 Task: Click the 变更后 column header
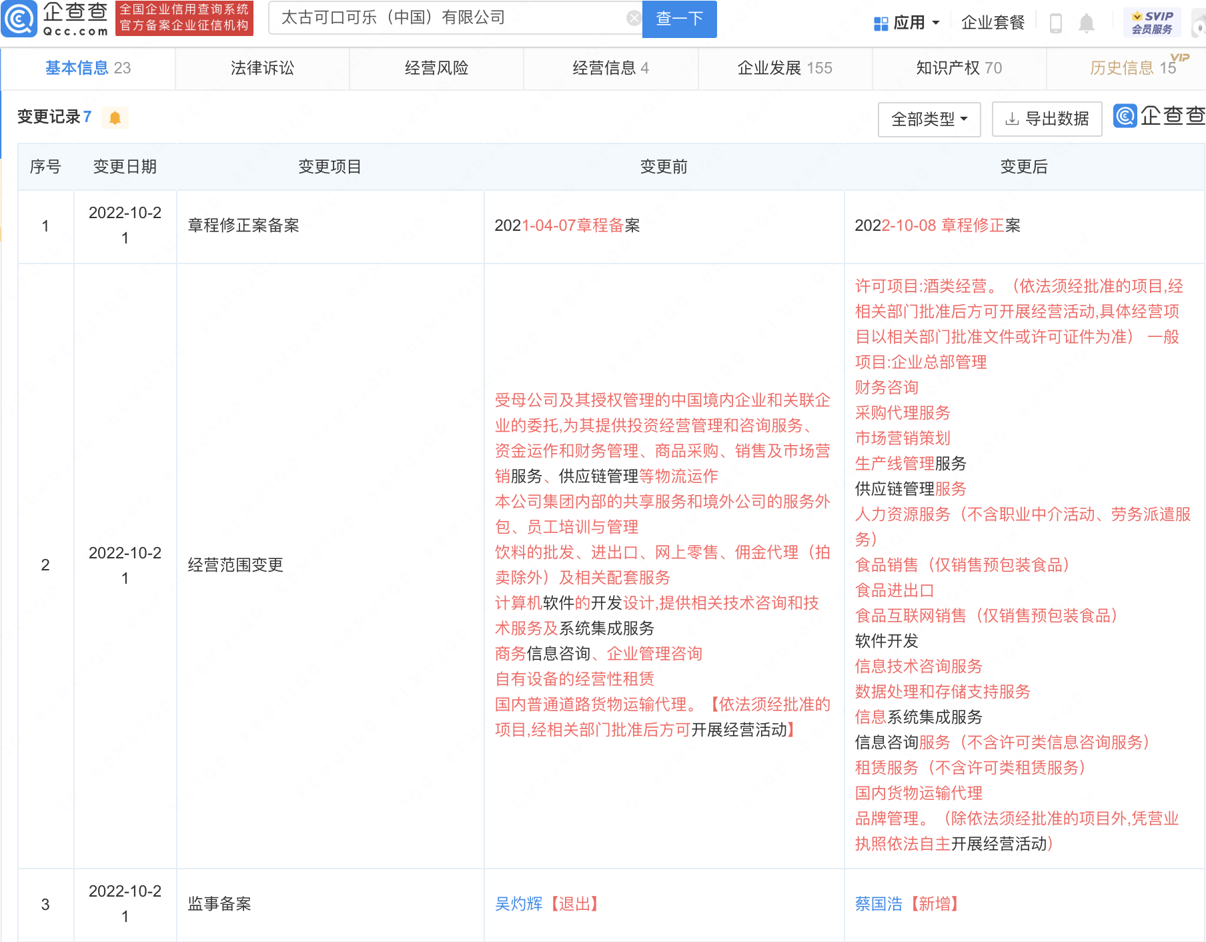(1024, 167)
